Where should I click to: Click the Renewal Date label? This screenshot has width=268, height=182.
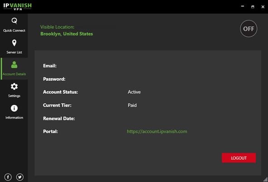[59, 118]
